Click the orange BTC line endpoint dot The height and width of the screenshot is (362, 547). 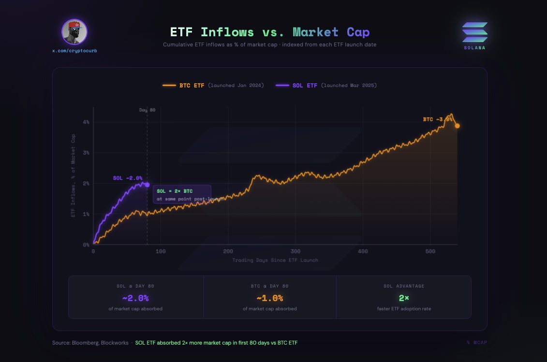(x=457, y=126)
